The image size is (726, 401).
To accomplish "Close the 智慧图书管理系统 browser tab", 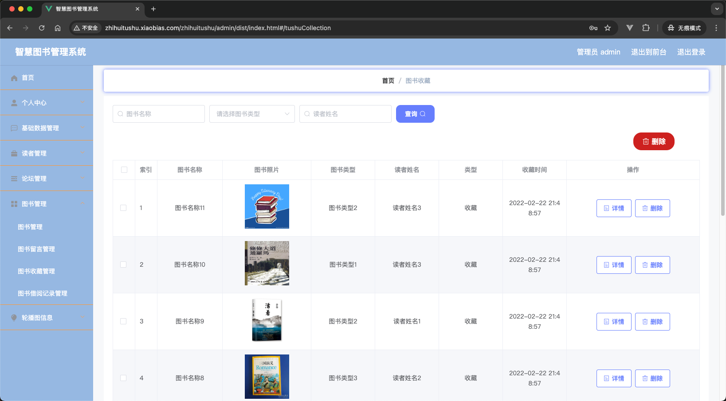I will (x=137, y=9).
